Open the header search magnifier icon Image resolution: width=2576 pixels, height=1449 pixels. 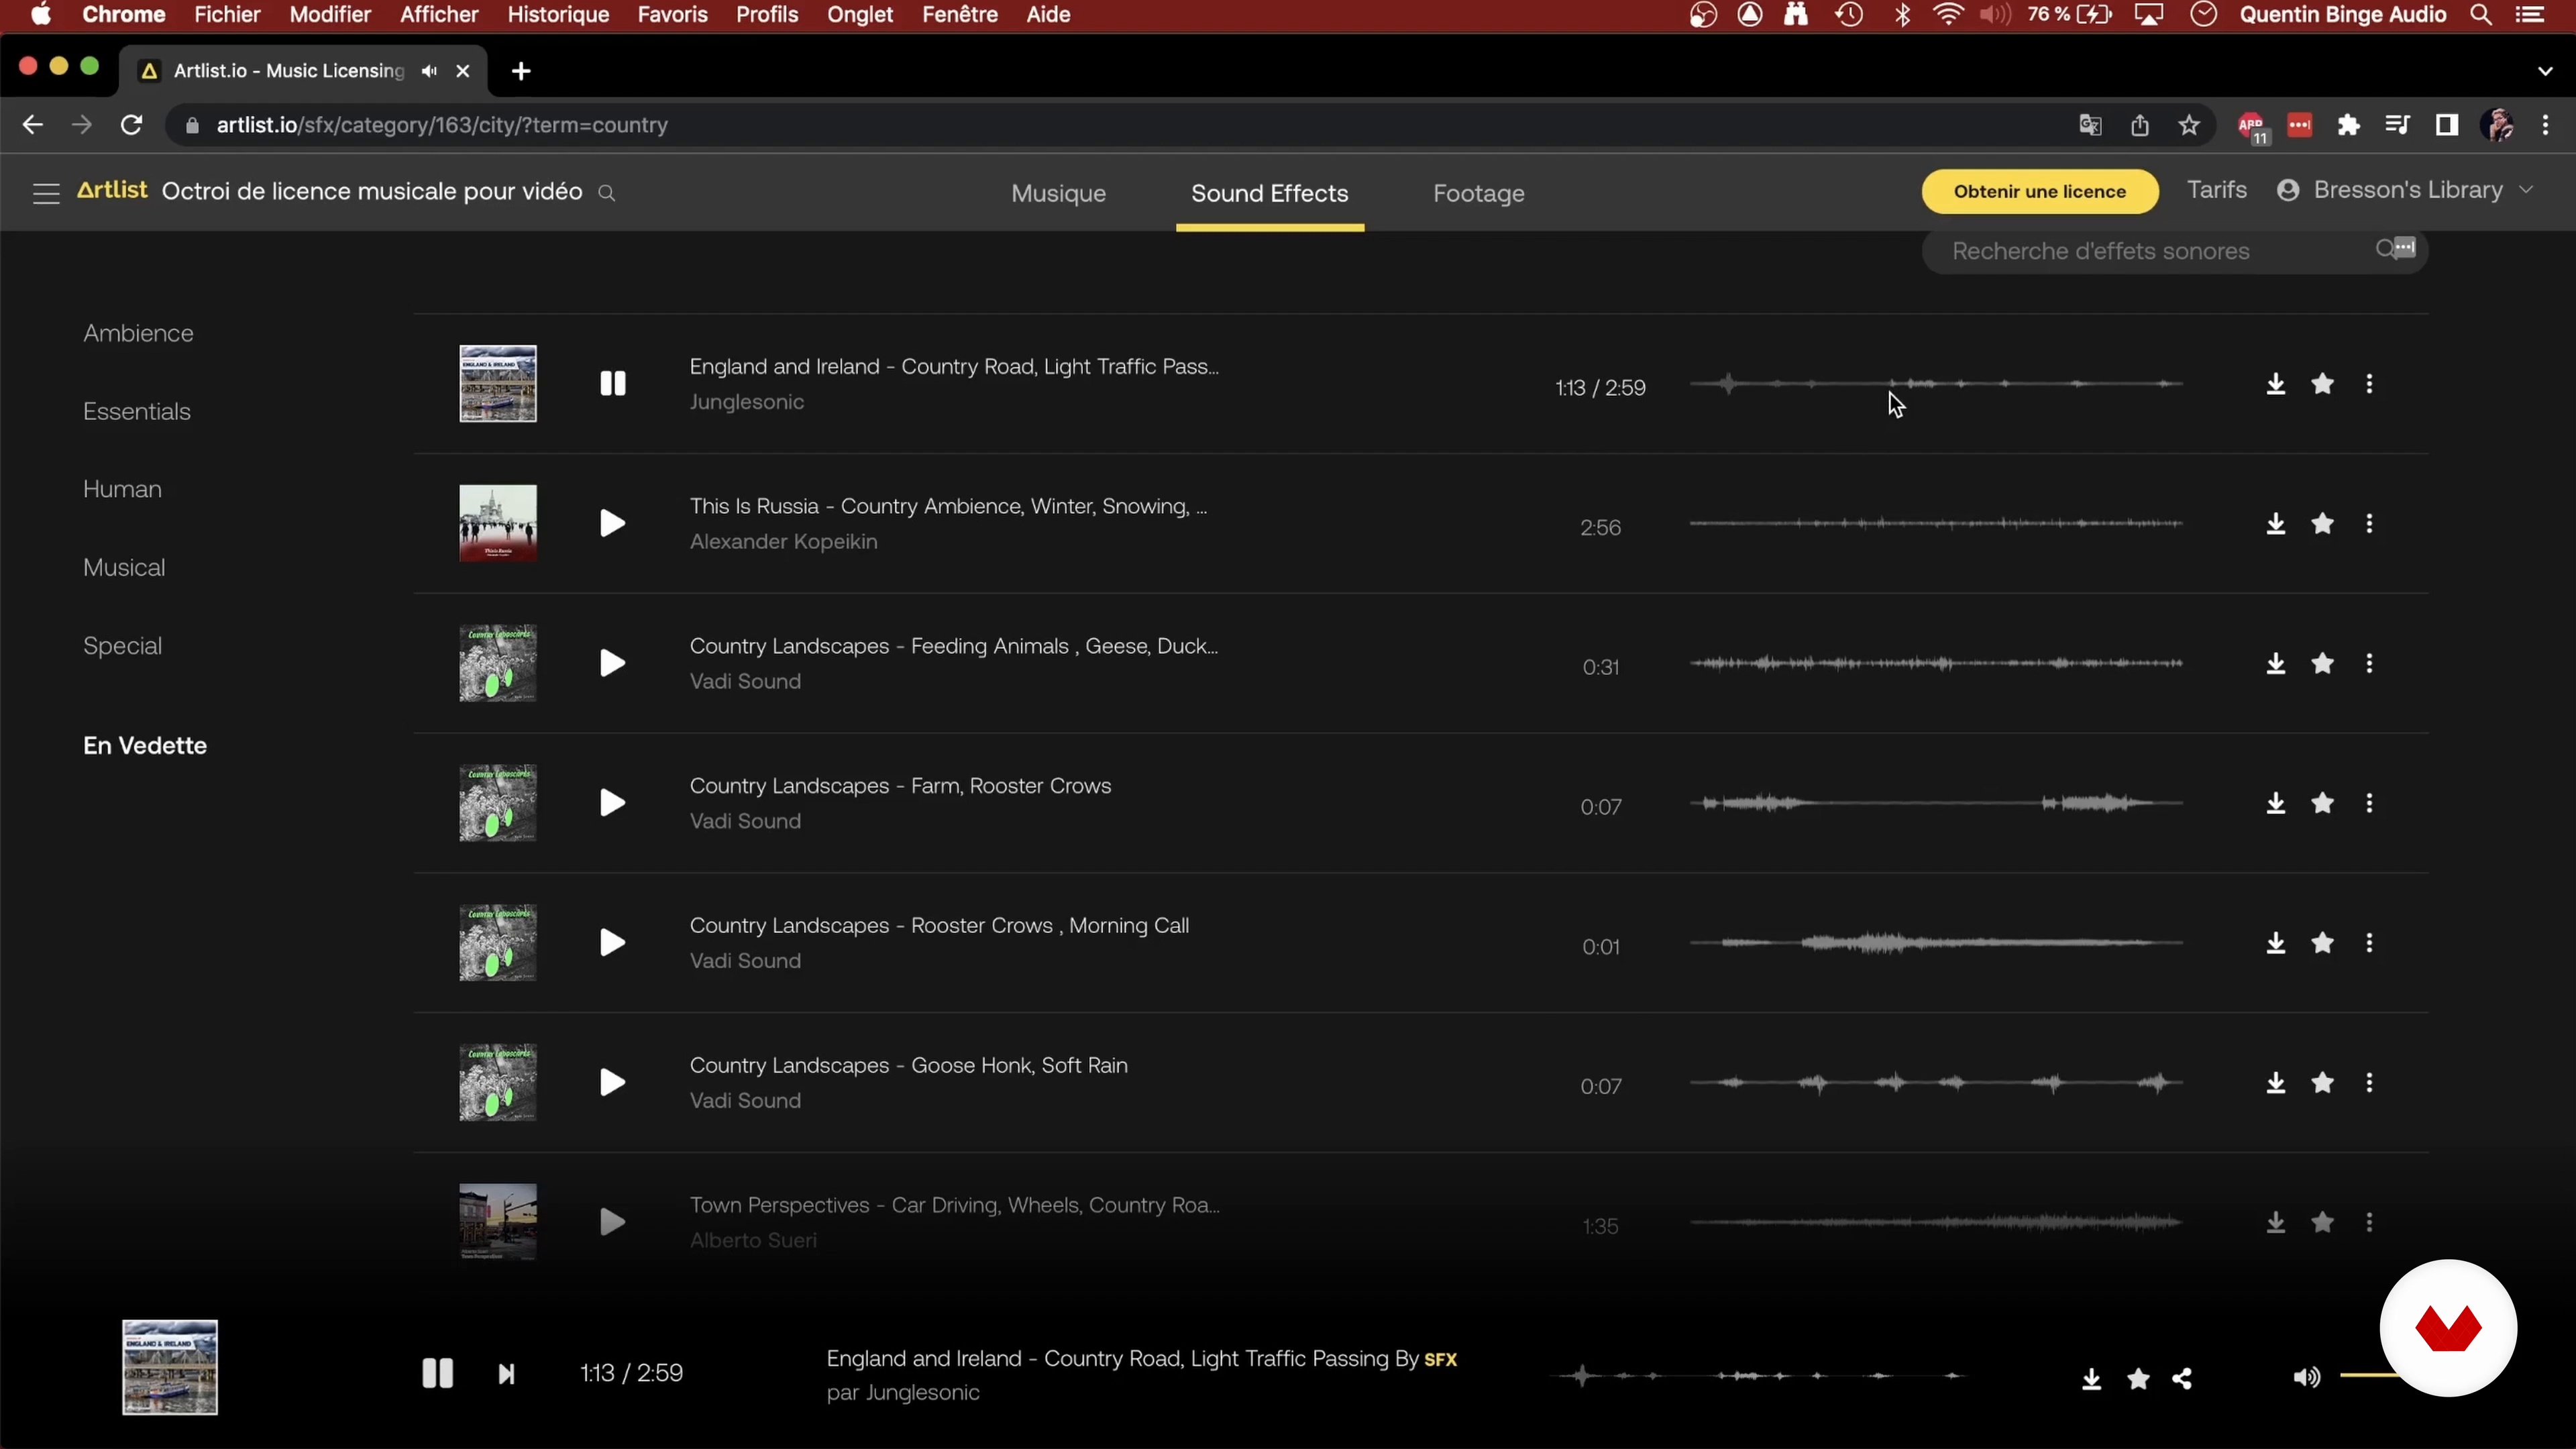[606, 193]
